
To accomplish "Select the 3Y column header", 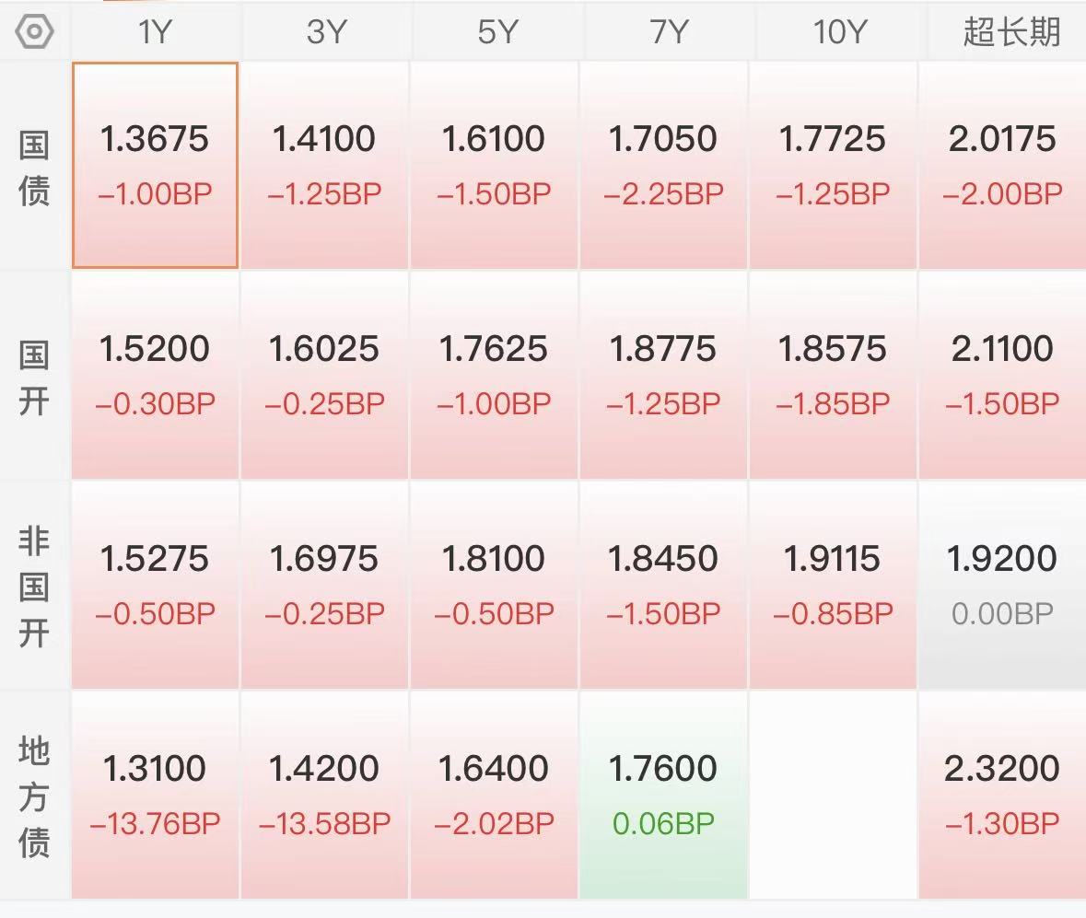I will 325,31.
